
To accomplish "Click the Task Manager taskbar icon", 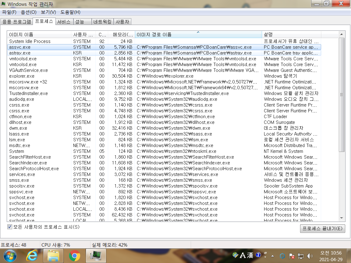I will pos(96,256).
